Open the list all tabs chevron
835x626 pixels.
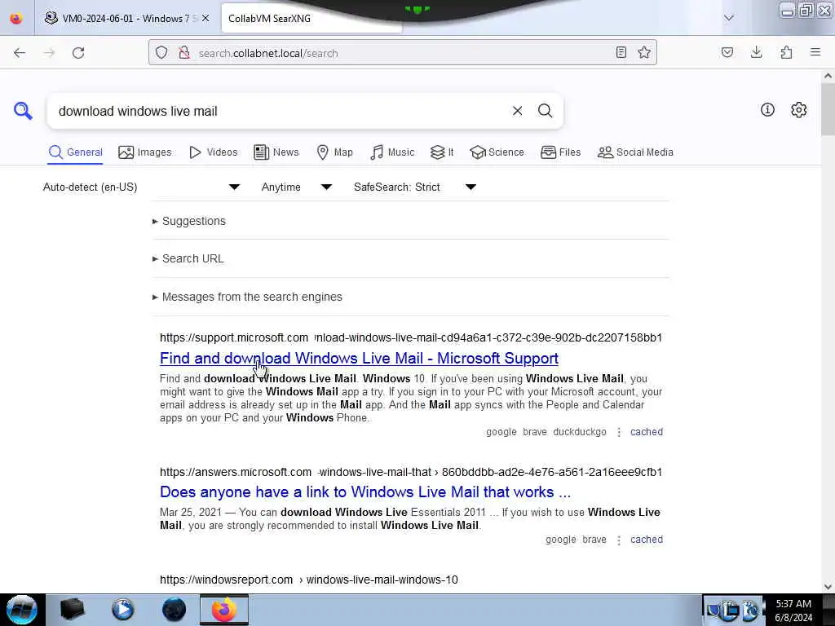(x=728, y=18)
